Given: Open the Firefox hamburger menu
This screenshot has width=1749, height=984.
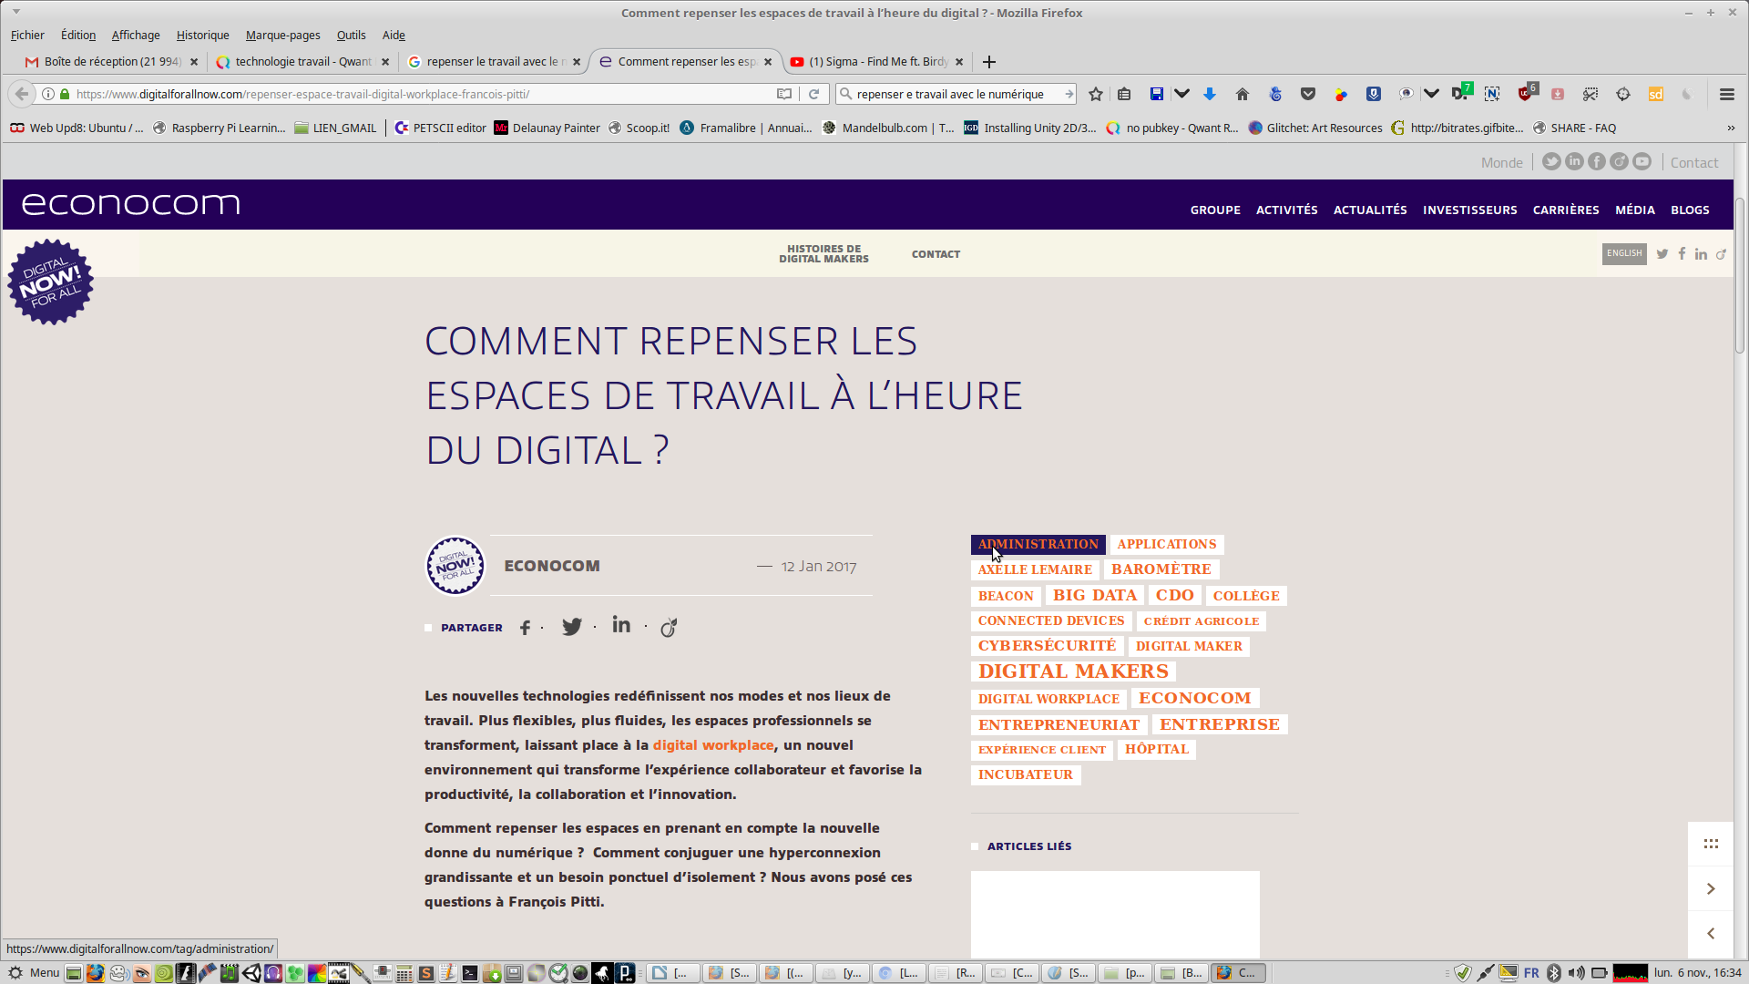Looking at the screenshot, I should pos(1726,94).
